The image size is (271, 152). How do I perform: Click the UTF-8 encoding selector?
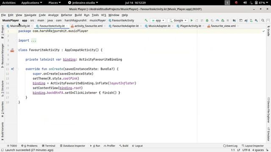(246, 150)
